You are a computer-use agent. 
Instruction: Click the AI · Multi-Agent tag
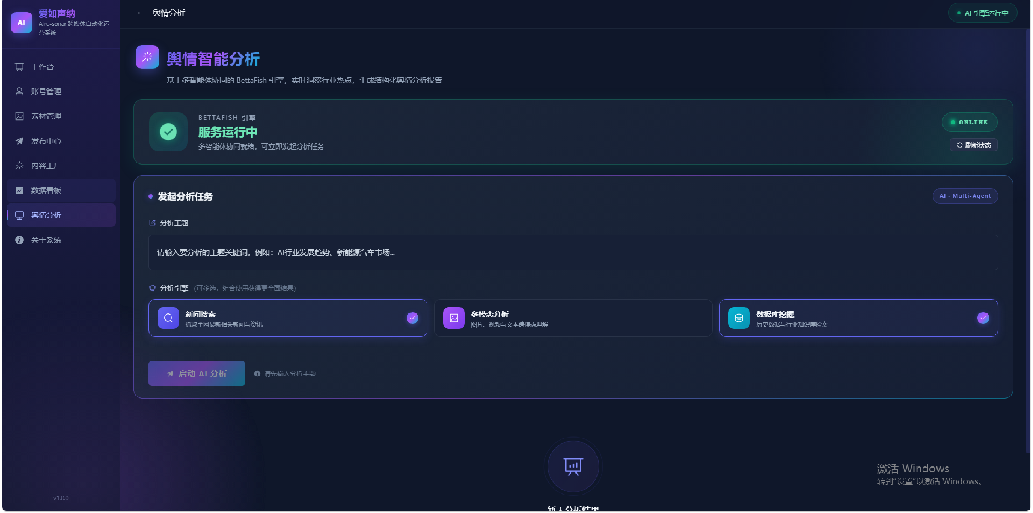click(x=965, y=196)
